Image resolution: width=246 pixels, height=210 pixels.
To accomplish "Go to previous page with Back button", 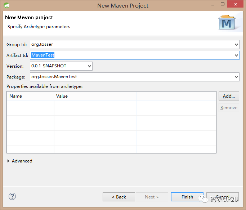I will point(119,197).
